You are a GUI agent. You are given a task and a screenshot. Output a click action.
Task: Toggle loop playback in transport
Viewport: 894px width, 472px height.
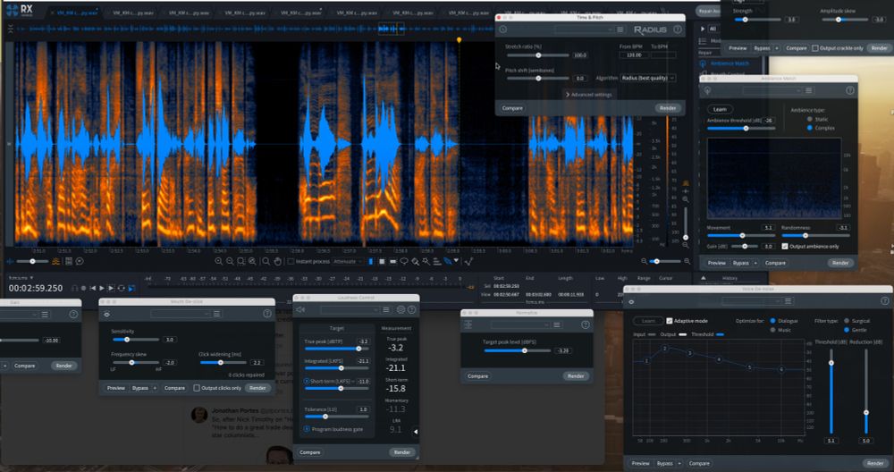point(121,289)
